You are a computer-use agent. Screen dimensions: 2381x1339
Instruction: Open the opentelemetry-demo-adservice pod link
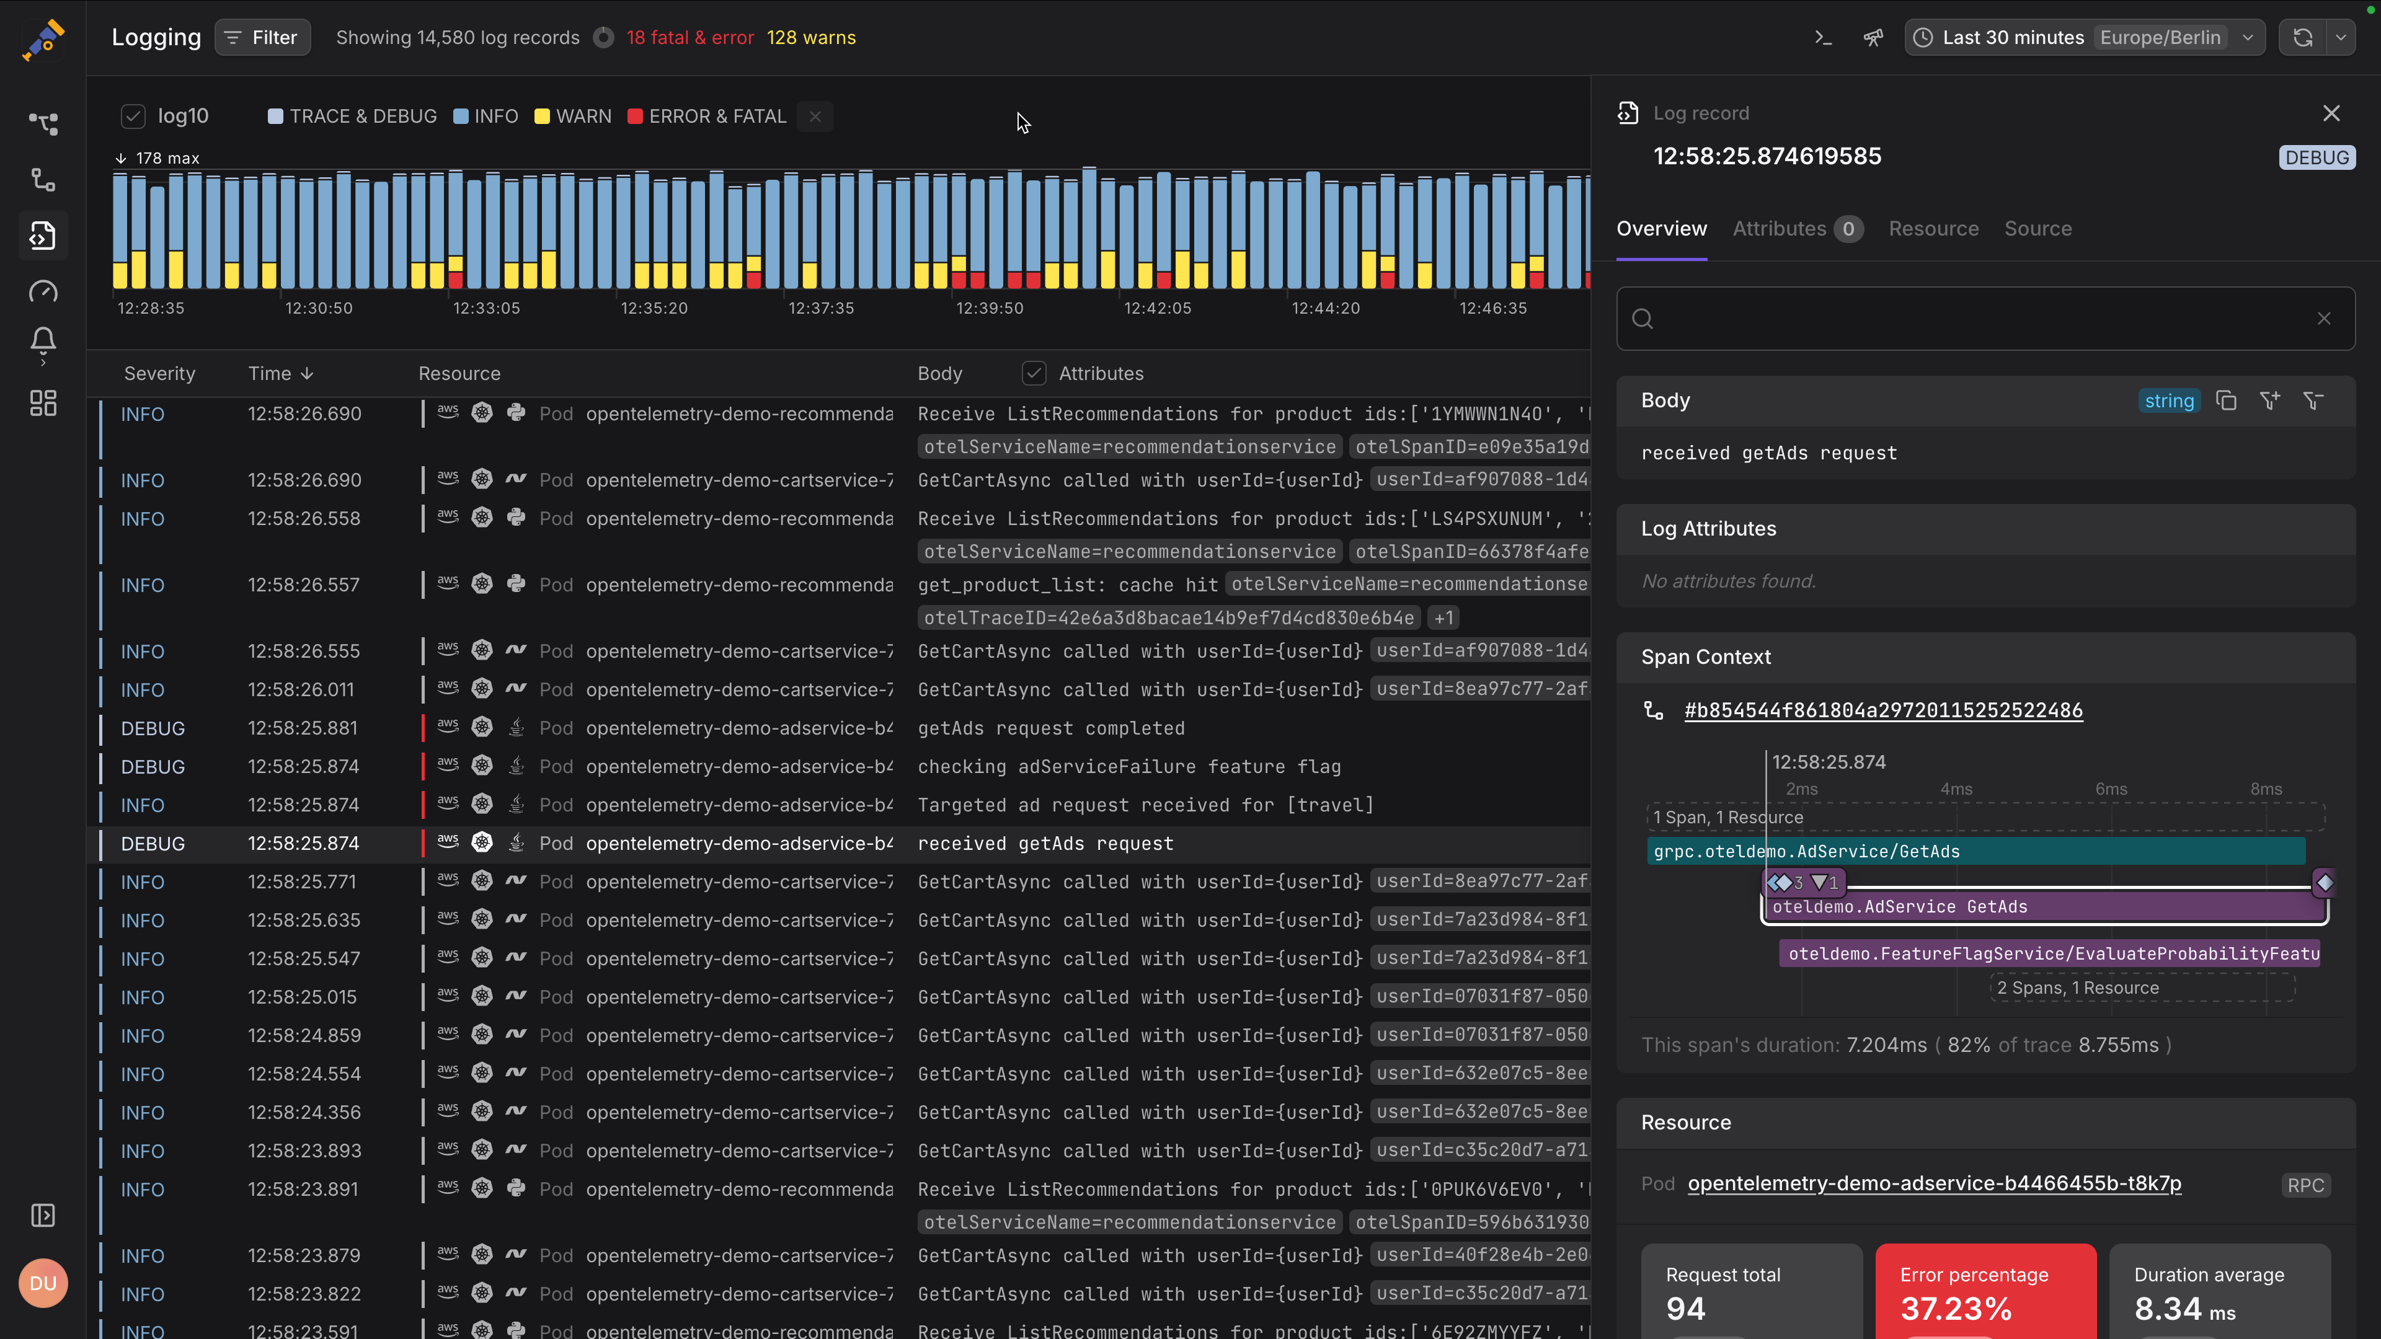click(x=1934, y=1184)
